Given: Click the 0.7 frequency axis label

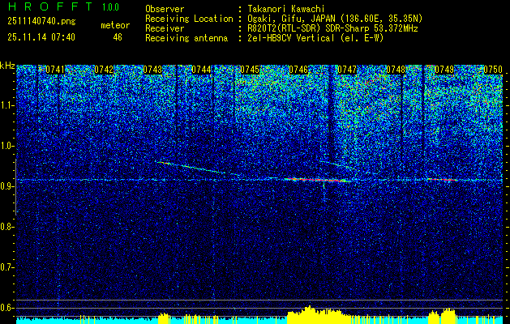Looking at the screenshot, I should coord(6,267).
